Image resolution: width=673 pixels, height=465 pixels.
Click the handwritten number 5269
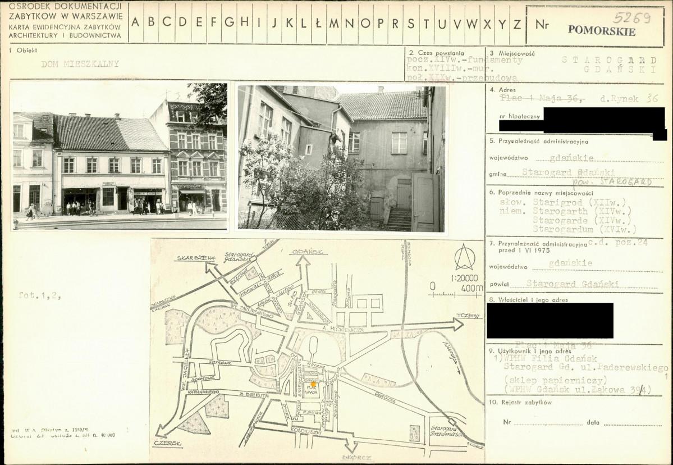pyautogui.click(x=631, y=17)
